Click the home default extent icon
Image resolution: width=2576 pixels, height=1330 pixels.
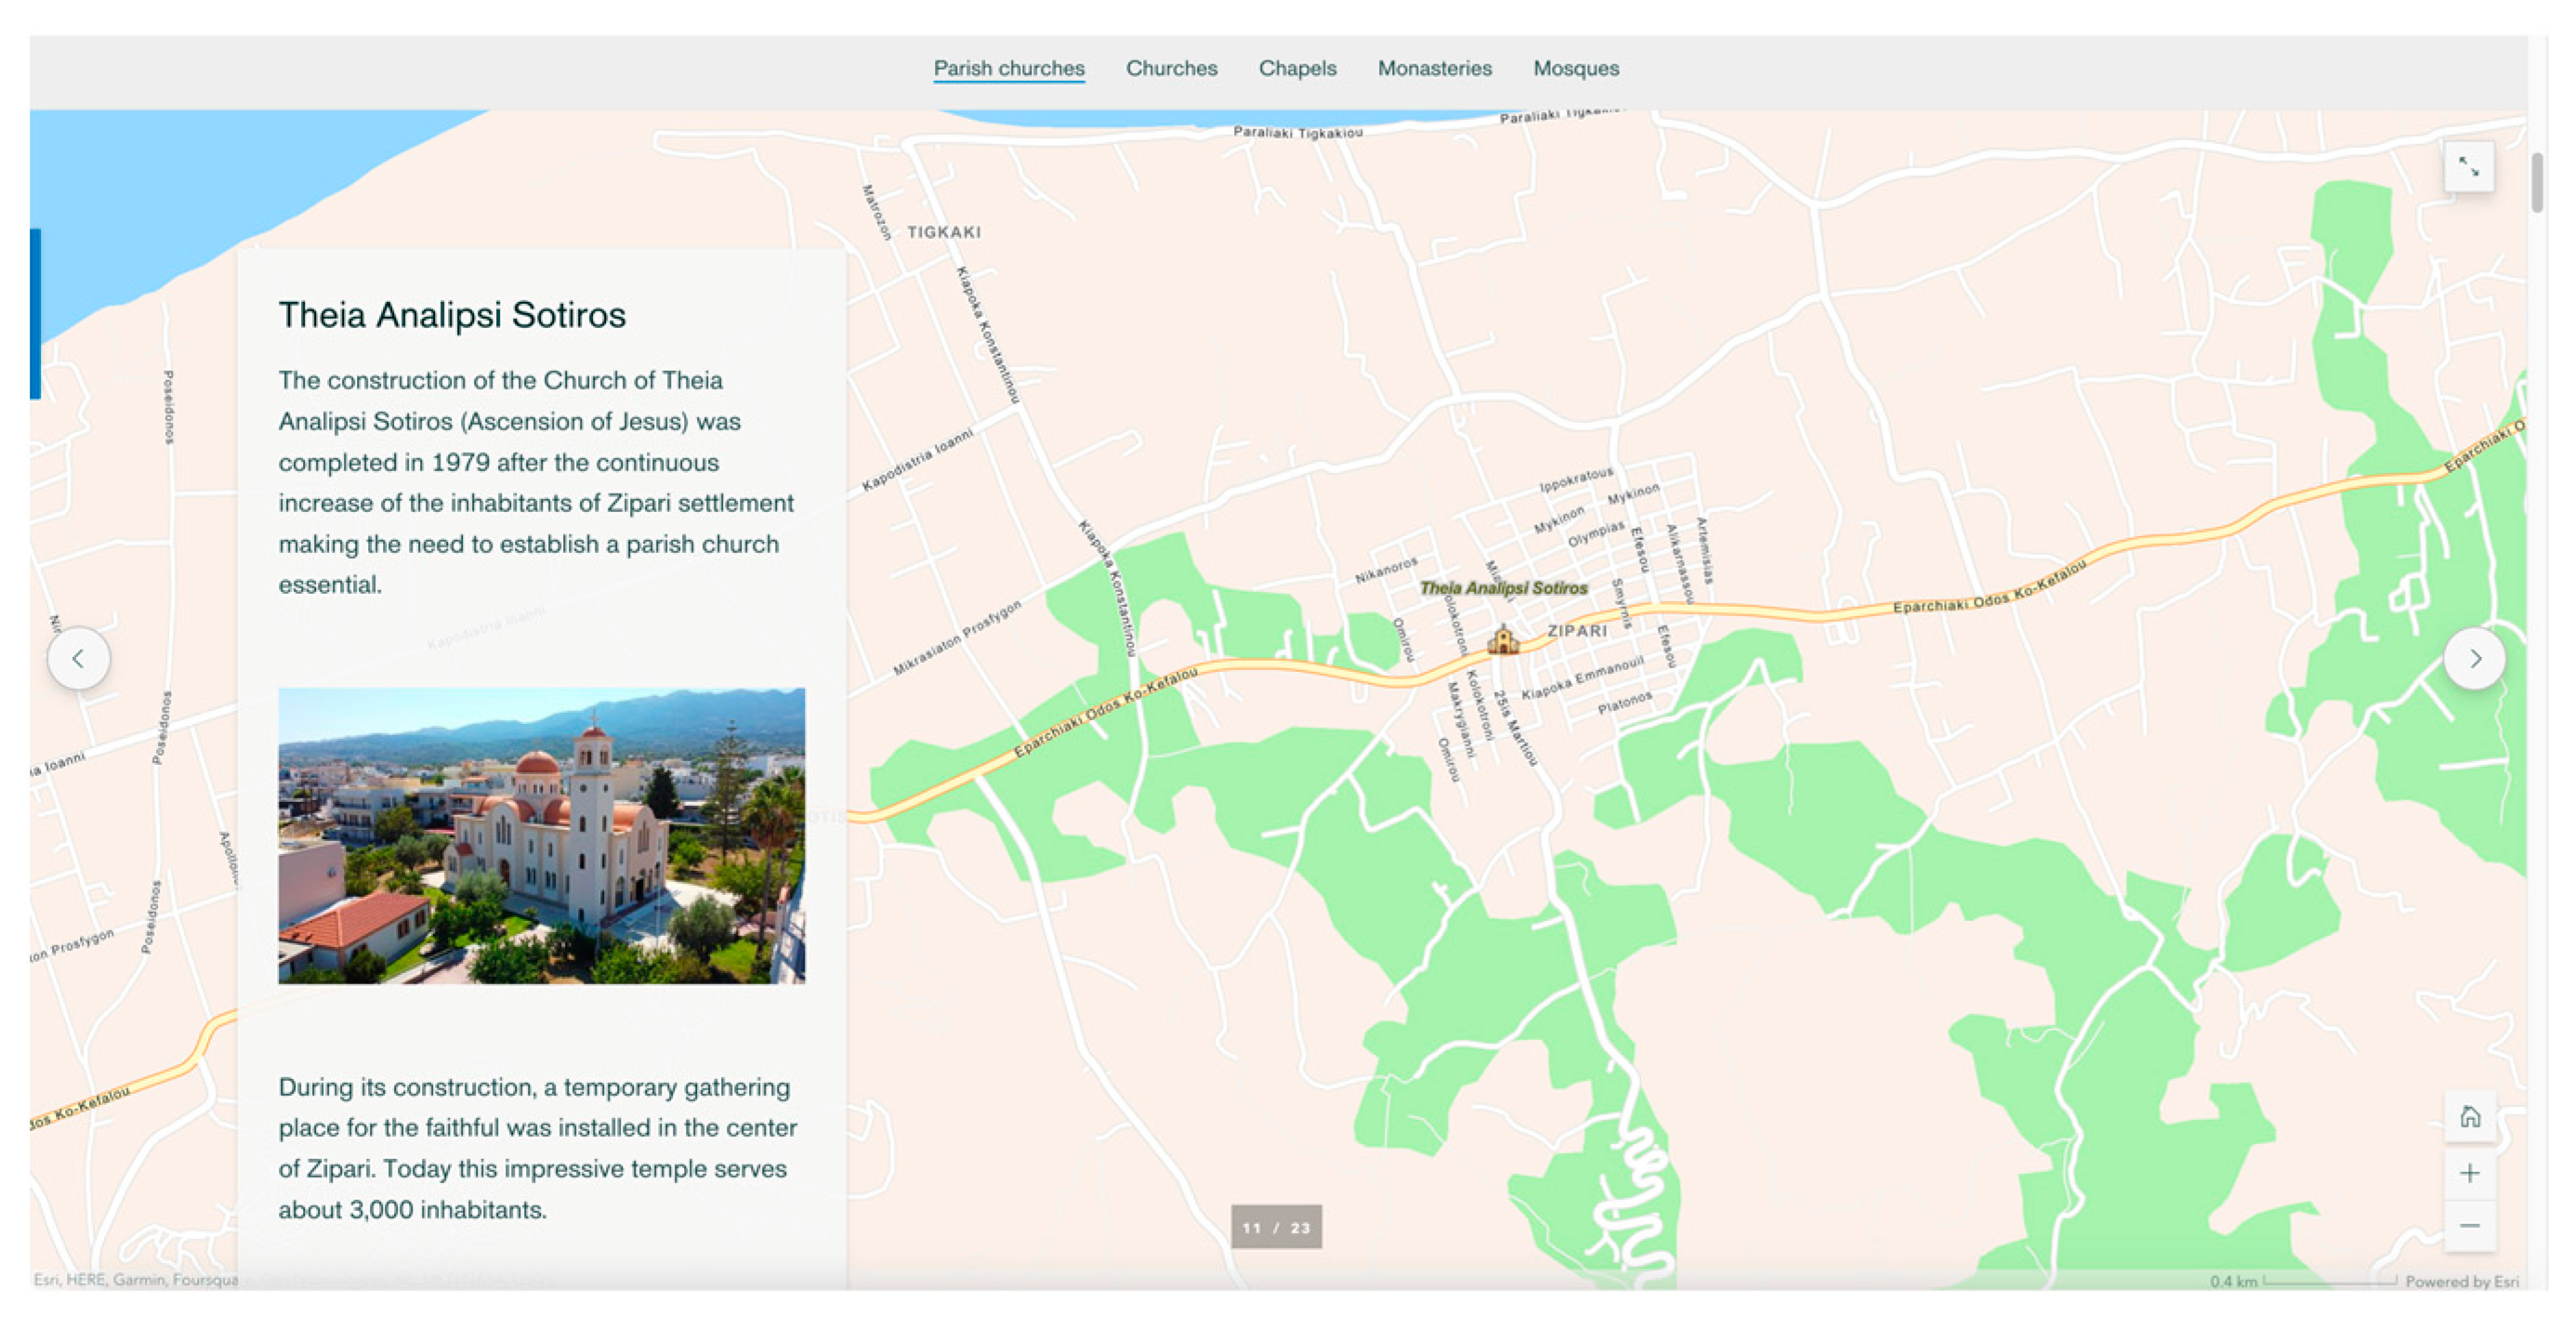pos(2469,1116)
